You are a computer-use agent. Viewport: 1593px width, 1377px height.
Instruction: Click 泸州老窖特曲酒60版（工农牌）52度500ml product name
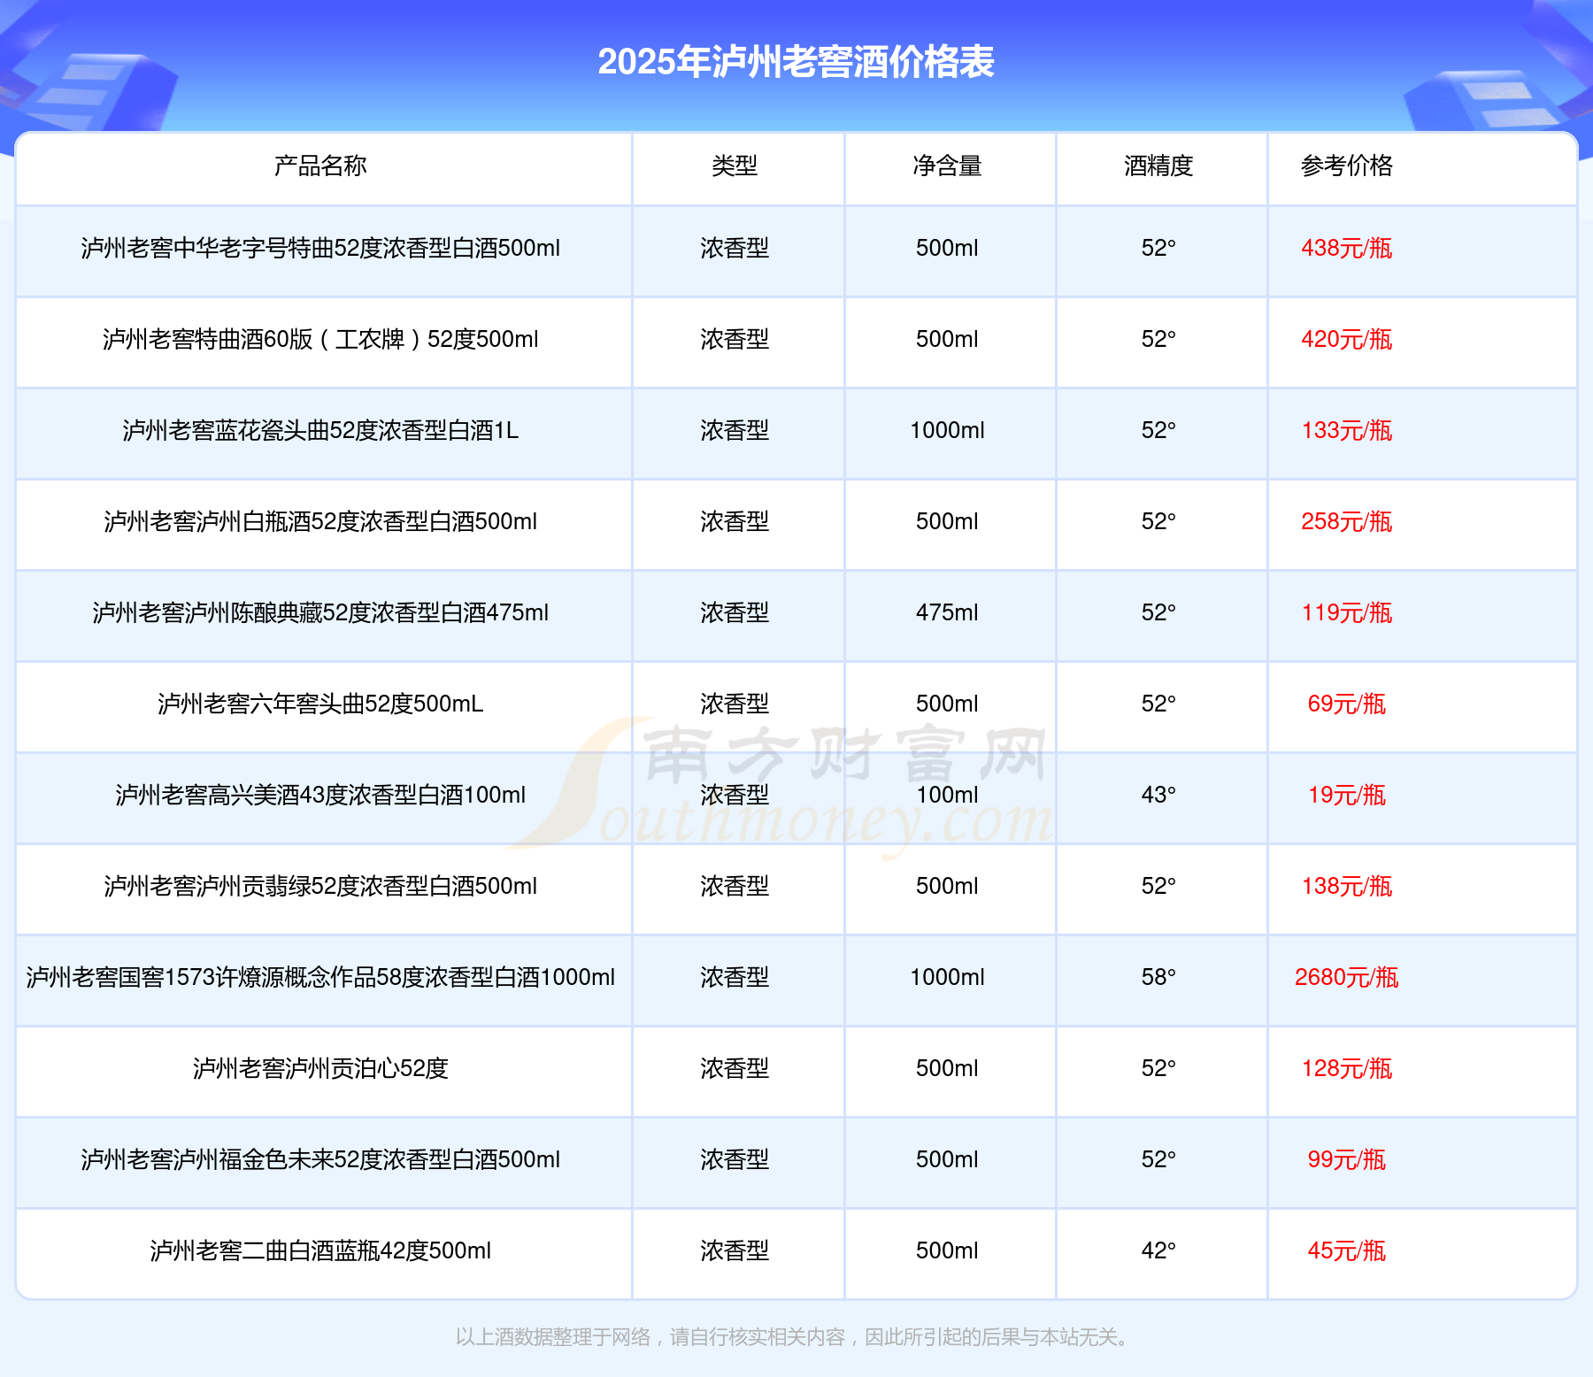tap(320, 339)
